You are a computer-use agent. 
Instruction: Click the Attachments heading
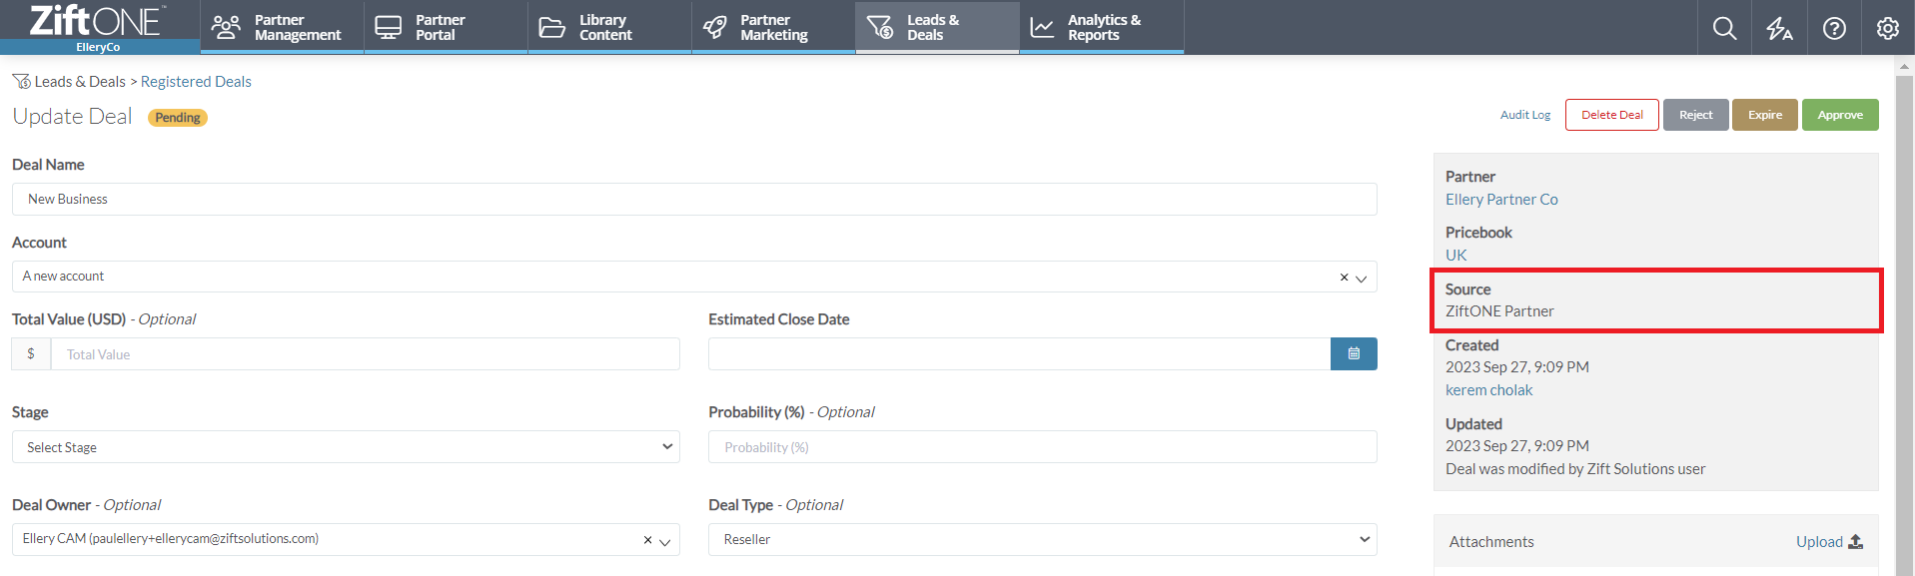click(x=1491, y=541)
